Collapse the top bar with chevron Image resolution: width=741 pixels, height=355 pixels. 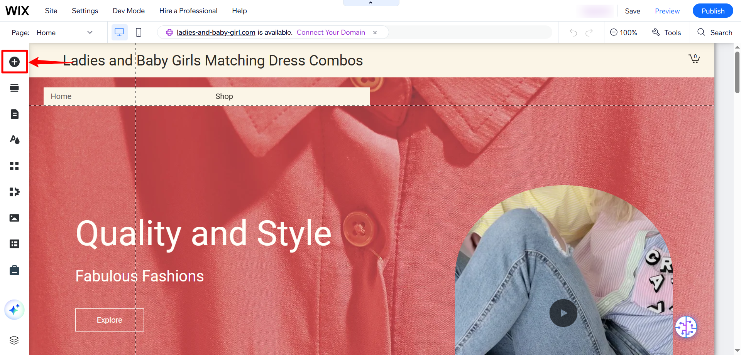[371, 3]
